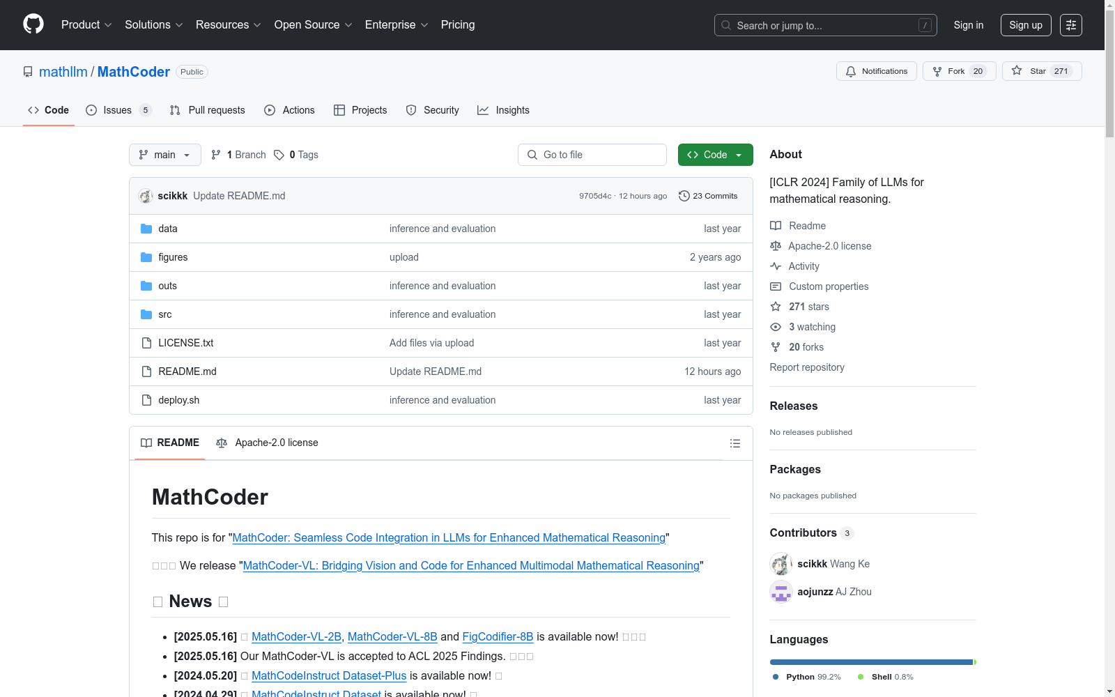Click the LICENSE.txt file icon
Screen dimensions: 1115x697
pos(146,343)
